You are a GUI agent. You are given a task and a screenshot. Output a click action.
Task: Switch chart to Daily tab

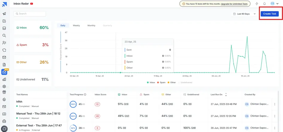click(63, 26)
